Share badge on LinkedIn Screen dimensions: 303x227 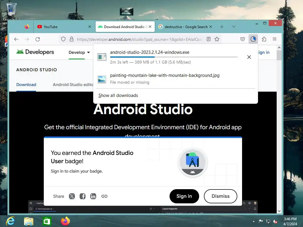click(x=93, y=196)
